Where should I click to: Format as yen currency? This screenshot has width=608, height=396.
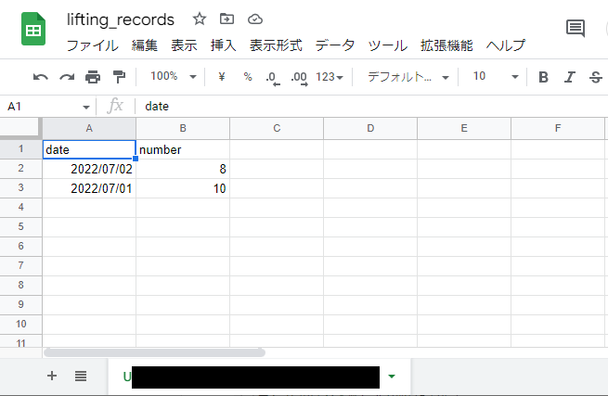click(x=222, y=77)
